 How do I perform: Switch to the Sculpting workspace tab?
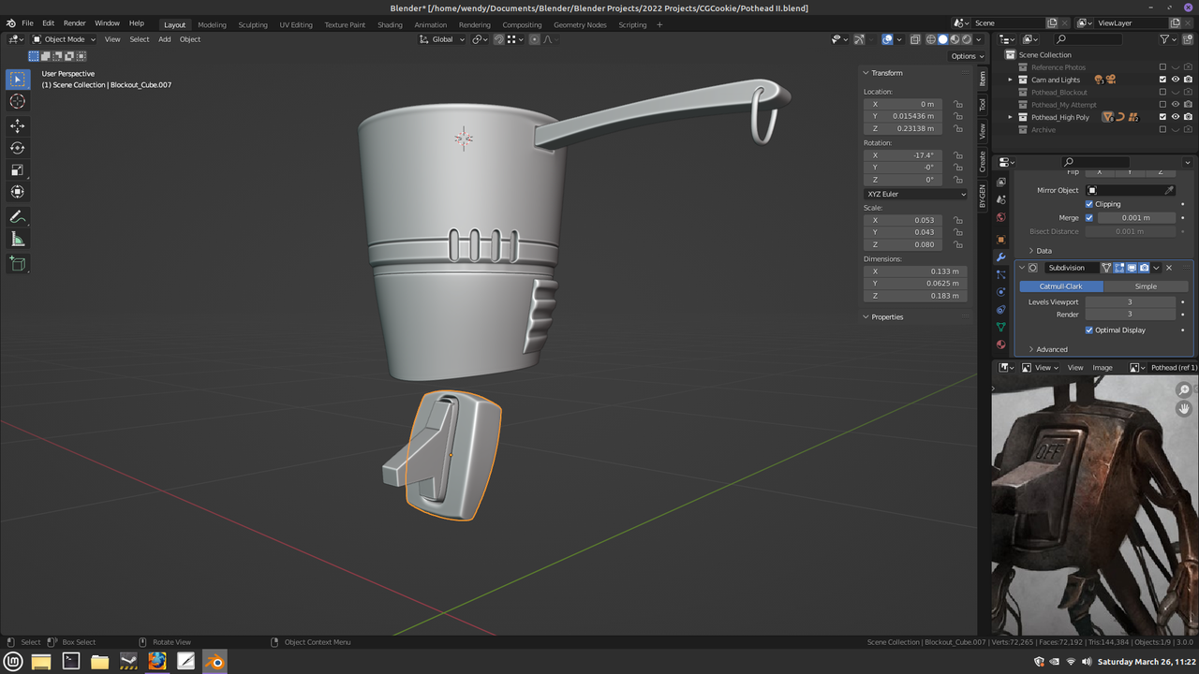[252, 24]
